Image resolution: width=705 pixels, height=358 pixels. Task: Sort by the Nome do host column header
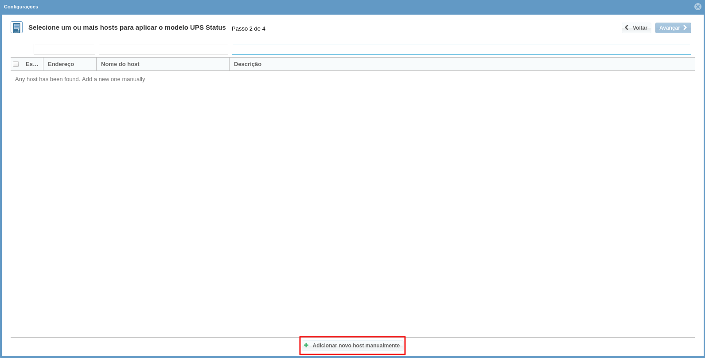120,64
